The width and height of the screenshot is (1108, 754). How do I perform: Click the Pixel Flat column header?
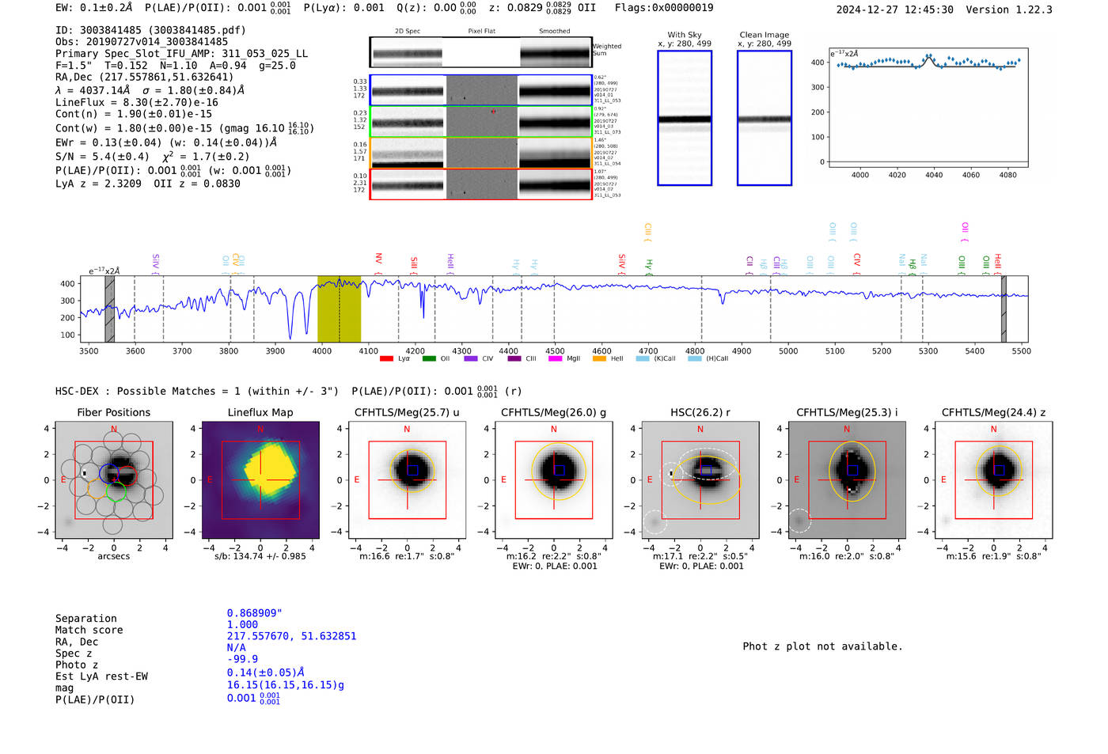481,32
